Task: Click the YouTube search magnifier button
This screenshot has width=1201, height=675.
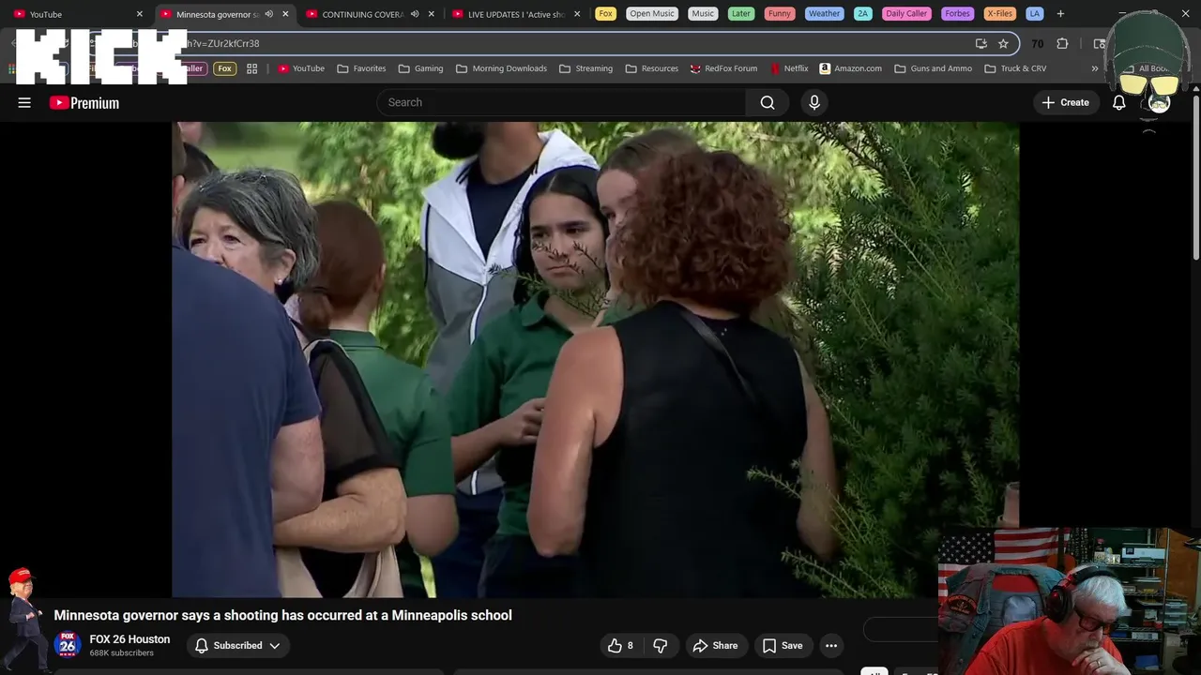Action: click(768, 102)
